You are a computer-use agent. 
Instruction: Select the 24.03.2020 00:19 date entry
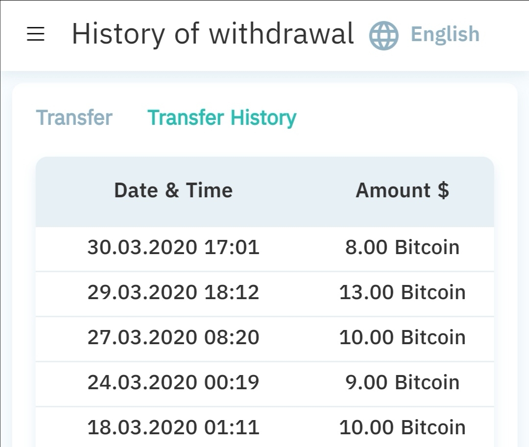click(x=173, y=382)
